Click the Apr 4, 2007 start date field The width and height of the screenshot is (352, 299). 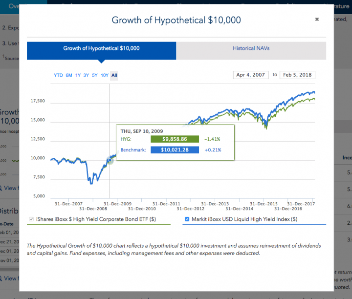point(250,75)
